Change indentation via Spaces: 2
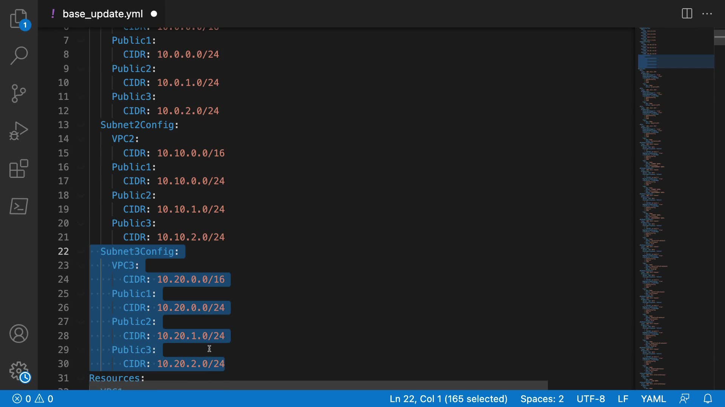 542,399
